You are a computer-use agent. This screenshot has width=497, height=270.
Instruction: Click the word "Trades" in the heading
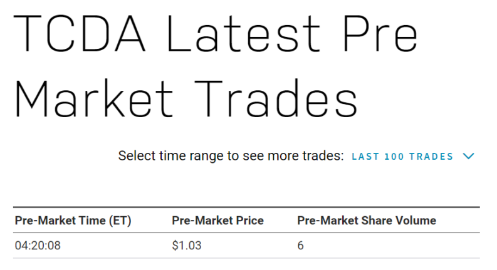tap(276, 98)
